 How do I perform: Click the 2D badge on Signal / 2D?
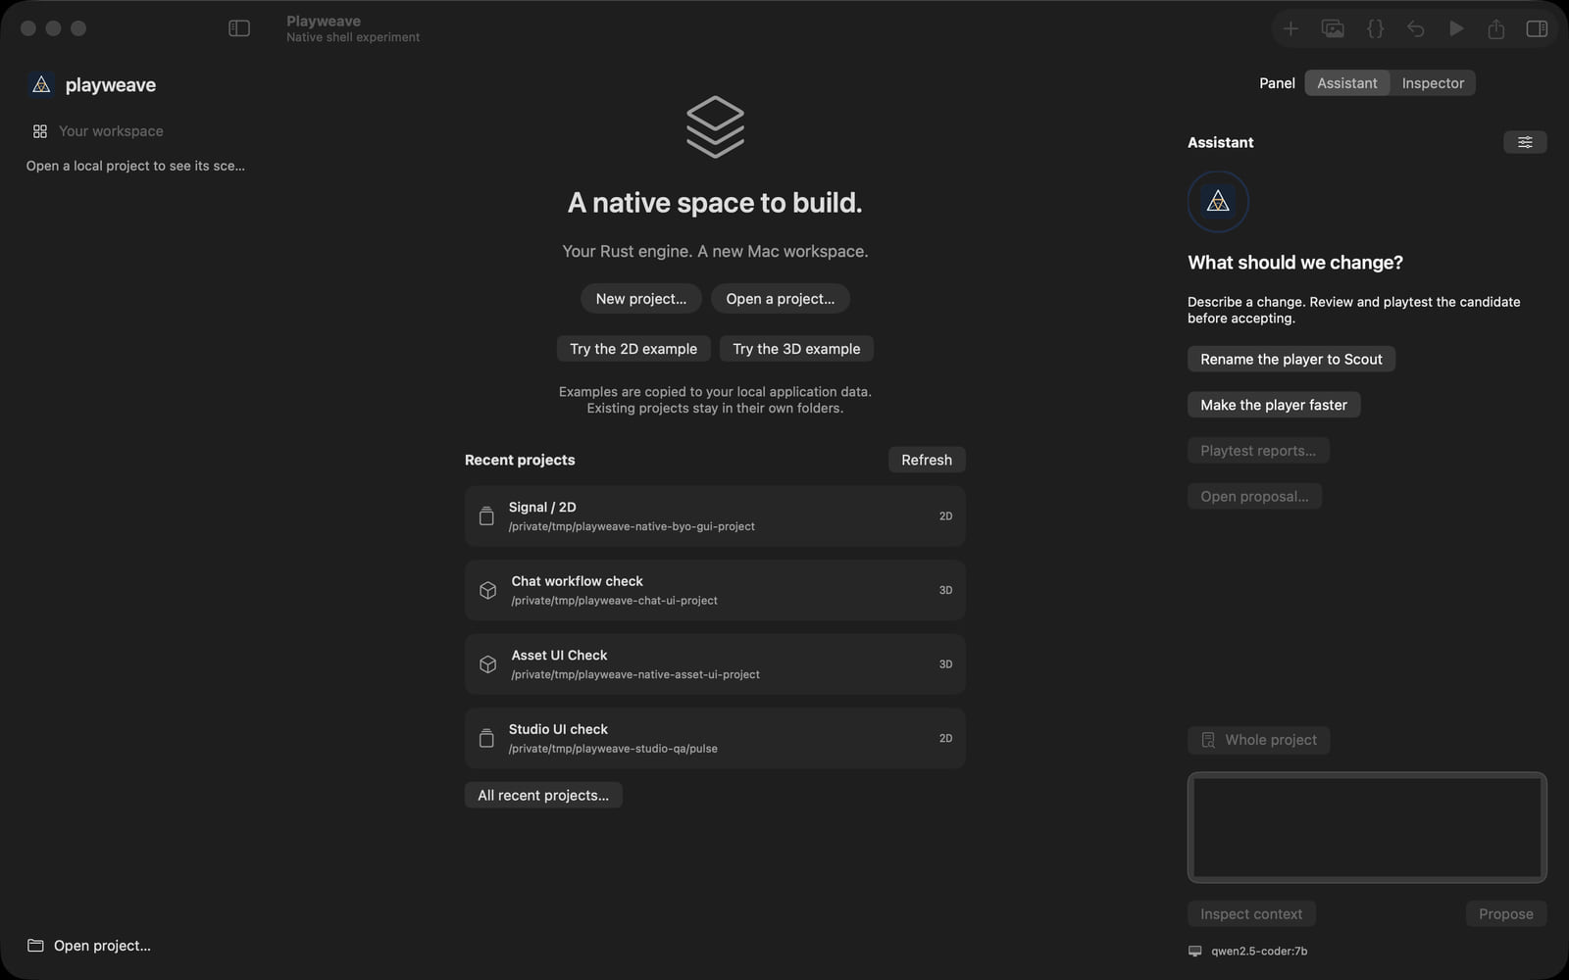coord(945,515)
